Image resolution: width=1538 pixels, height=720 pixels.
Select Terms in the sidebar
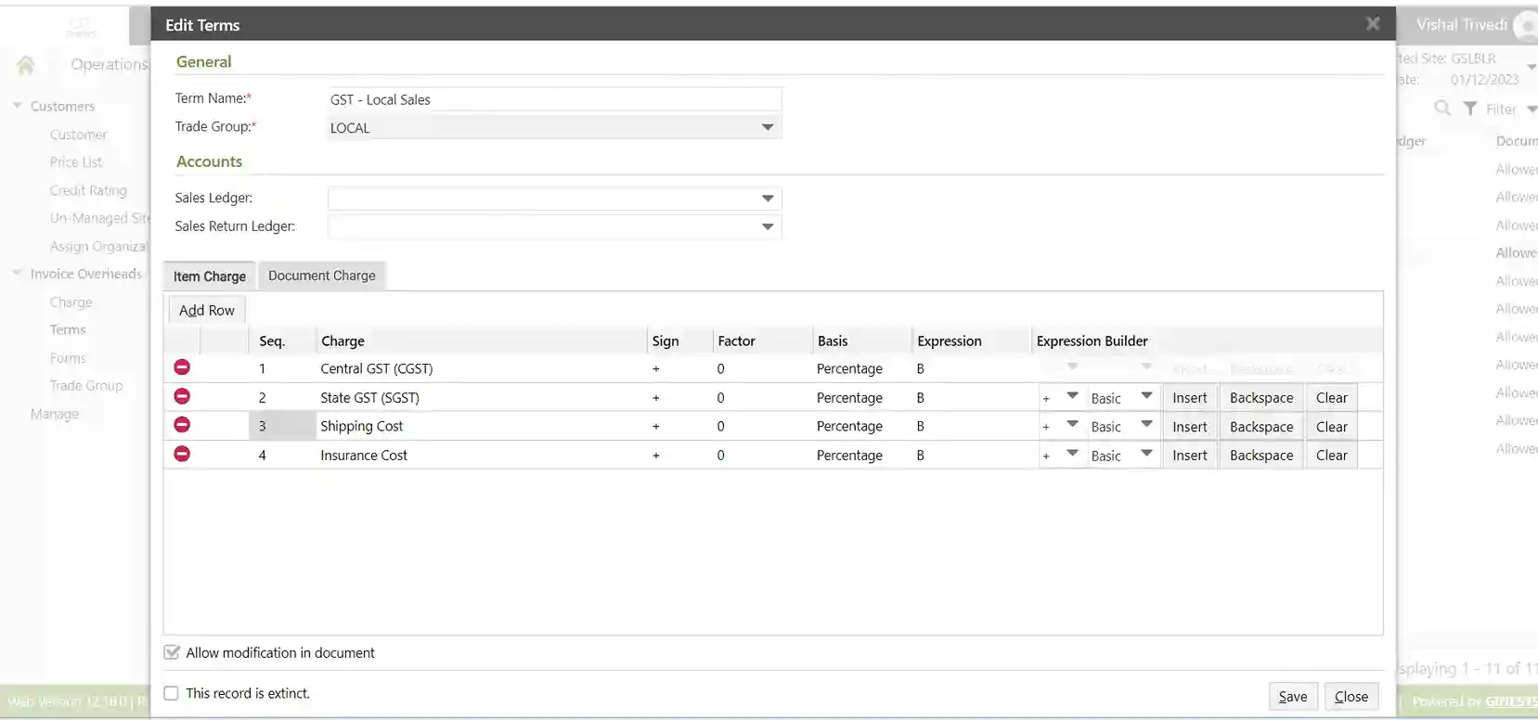[68, 329]
